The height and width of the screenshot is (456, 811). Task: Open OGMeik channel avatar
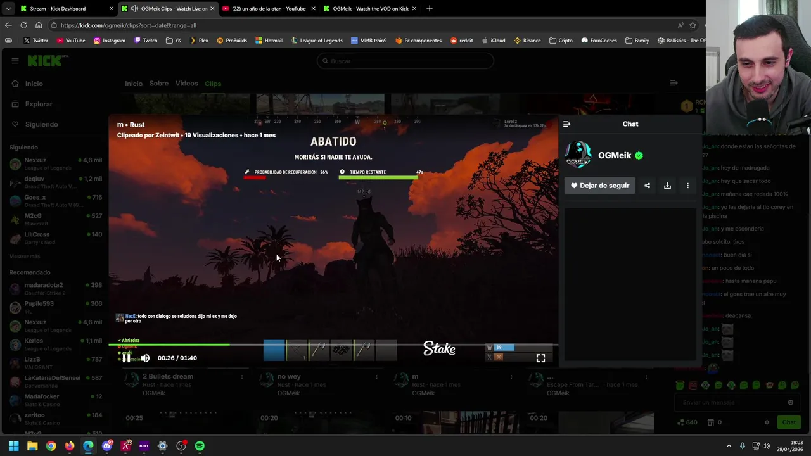[578, 155]
